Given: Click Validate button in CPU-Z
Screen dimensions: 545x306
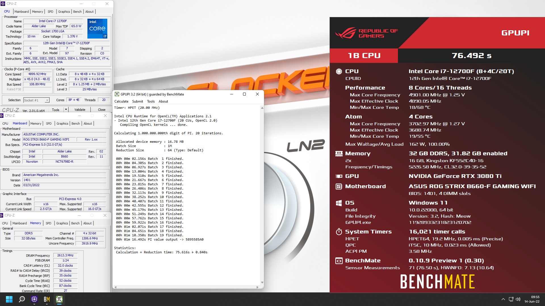Looking at the screenshot, I should pos(80,110).
